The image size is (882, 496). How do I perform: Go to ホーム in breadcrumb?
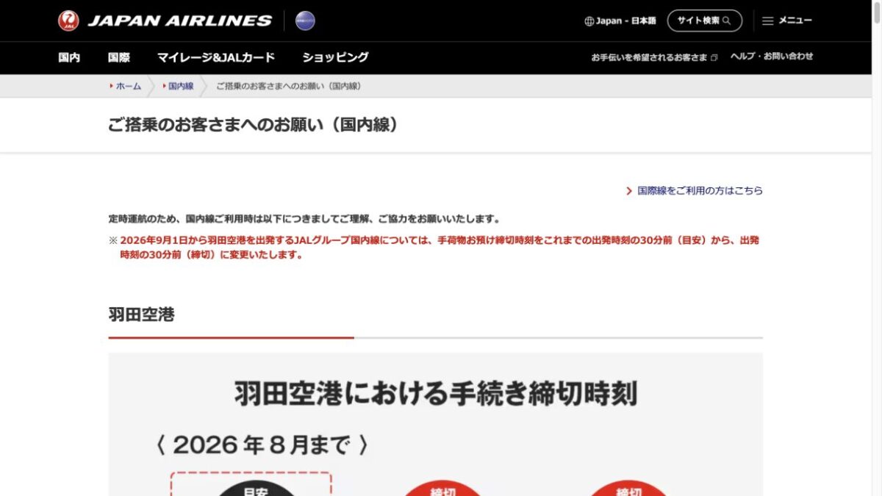(129, 86)
